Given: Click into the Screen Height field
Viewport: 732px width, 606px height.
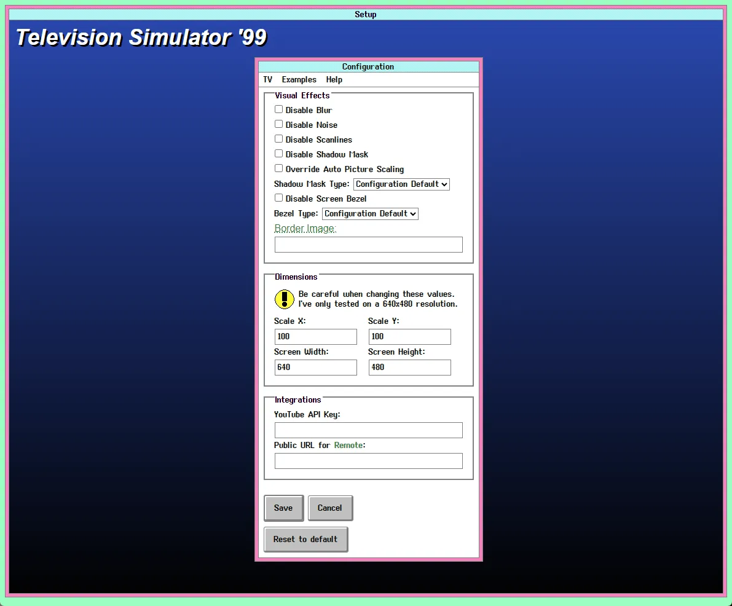Looking at the screenshot, I should coord(410,368).
